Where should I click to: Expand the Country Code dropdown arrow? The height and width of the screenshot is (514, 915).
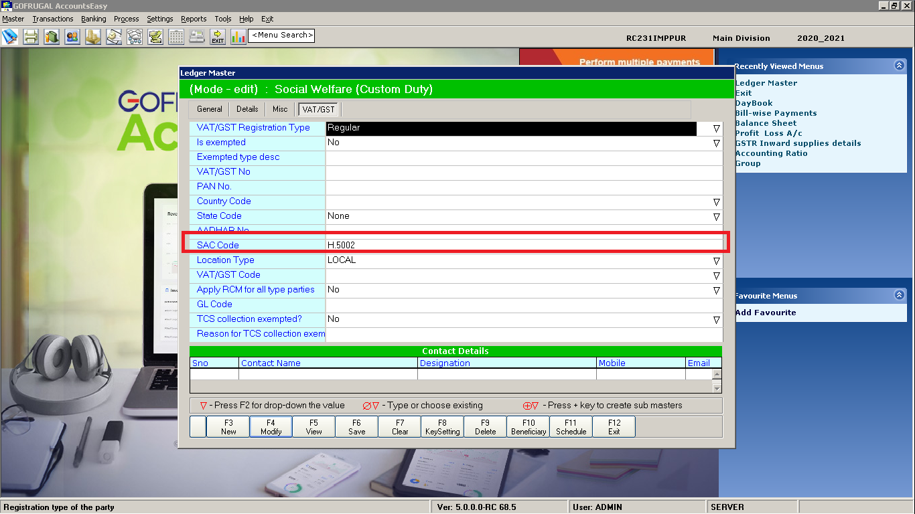click(716, 201)
